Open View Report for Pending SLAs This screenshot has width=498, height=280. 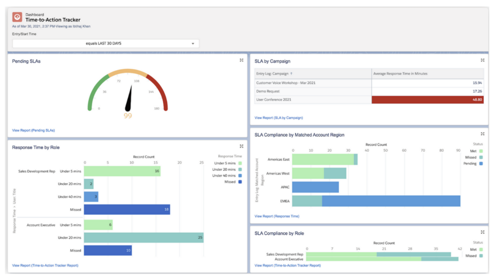[x=34, y=130]
